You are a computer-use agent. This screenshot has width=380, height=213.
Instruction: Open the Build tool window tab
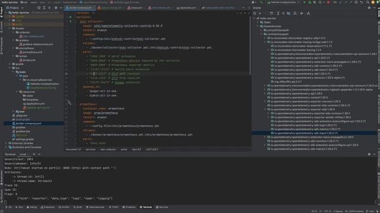78,207
